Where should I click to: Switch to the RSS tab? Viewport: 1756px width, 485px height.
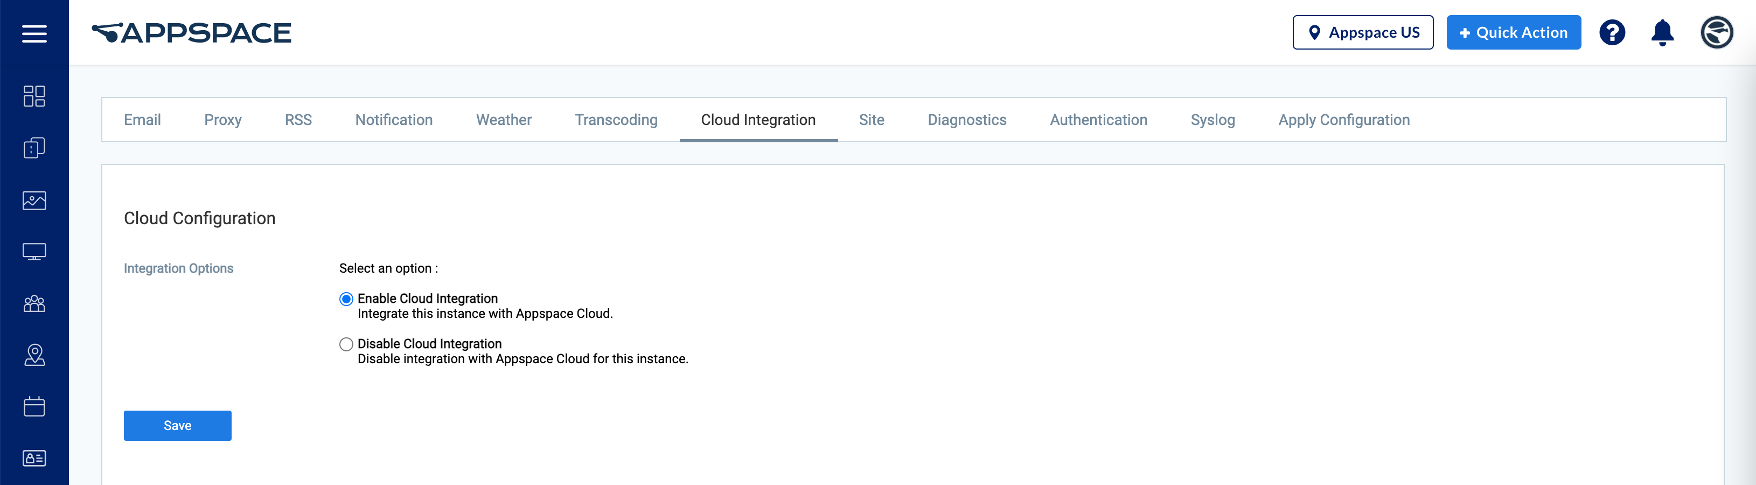pos(298,120)
